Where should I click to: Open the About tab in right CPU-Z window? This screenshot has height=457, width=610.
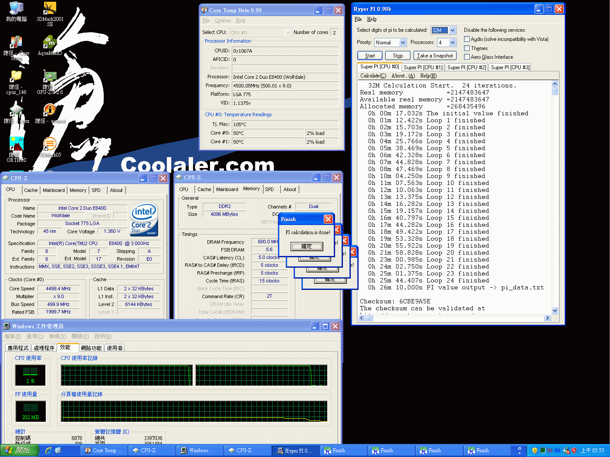(289, 189)
